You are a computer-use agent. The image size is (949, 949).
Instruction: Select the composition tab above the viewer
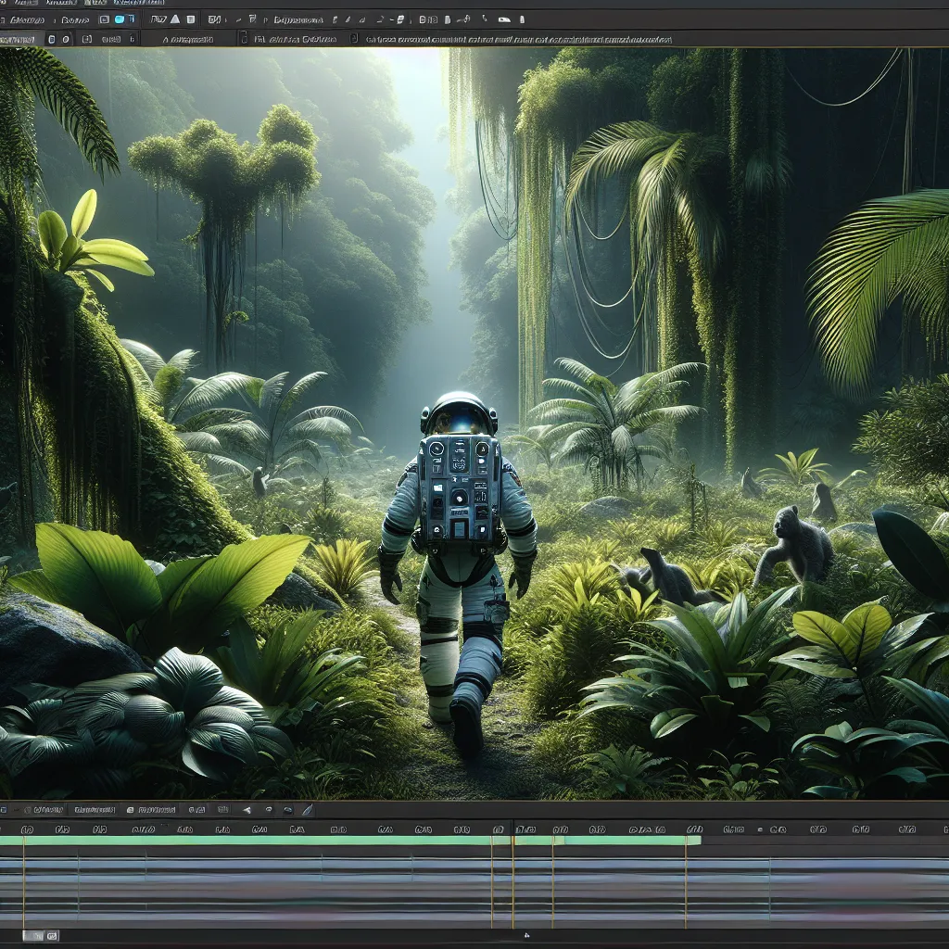20,39
